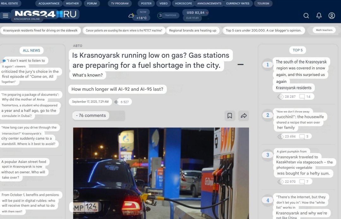Open the ABTO category label
The width and height of the screenshot is (341, 219).
click(78, 46)
